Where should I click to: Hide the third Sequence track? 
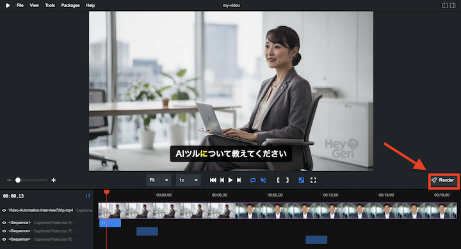pyautogui.click(x=4, y=239)
